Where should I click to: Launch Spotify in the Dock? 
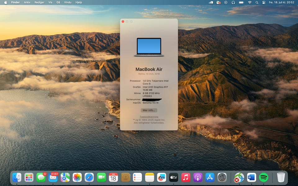point(264,177)
